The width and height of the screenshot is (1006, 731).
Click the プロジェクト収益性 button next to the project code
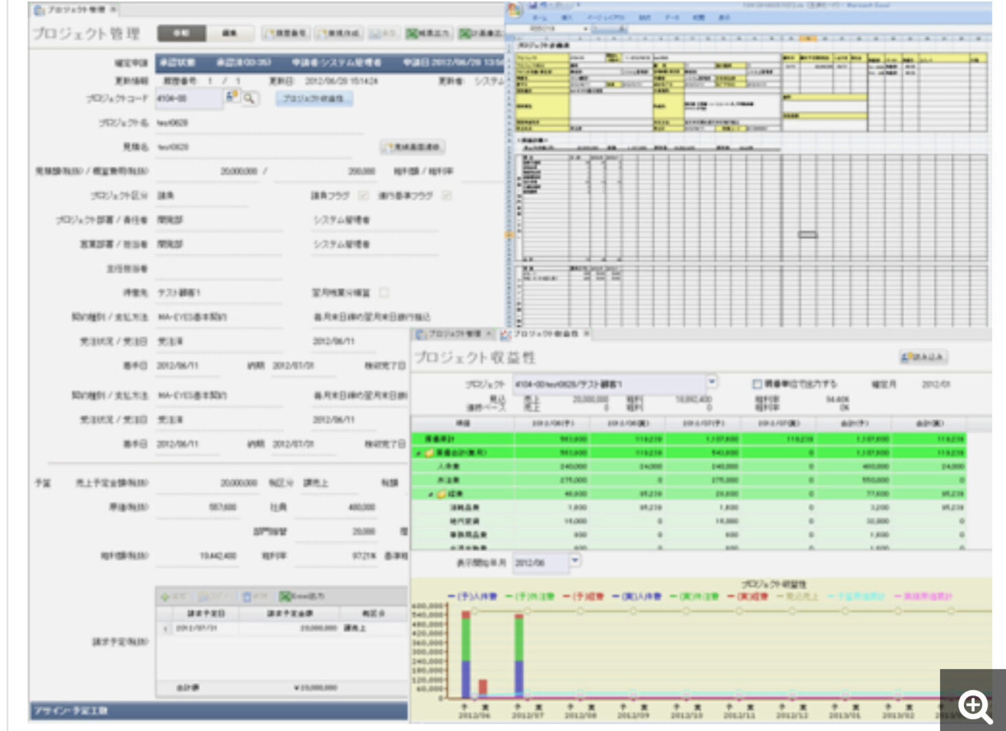315,100
